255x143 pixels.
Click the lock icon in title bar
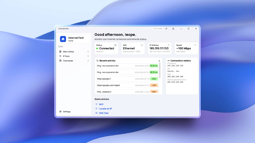(173, 29)
